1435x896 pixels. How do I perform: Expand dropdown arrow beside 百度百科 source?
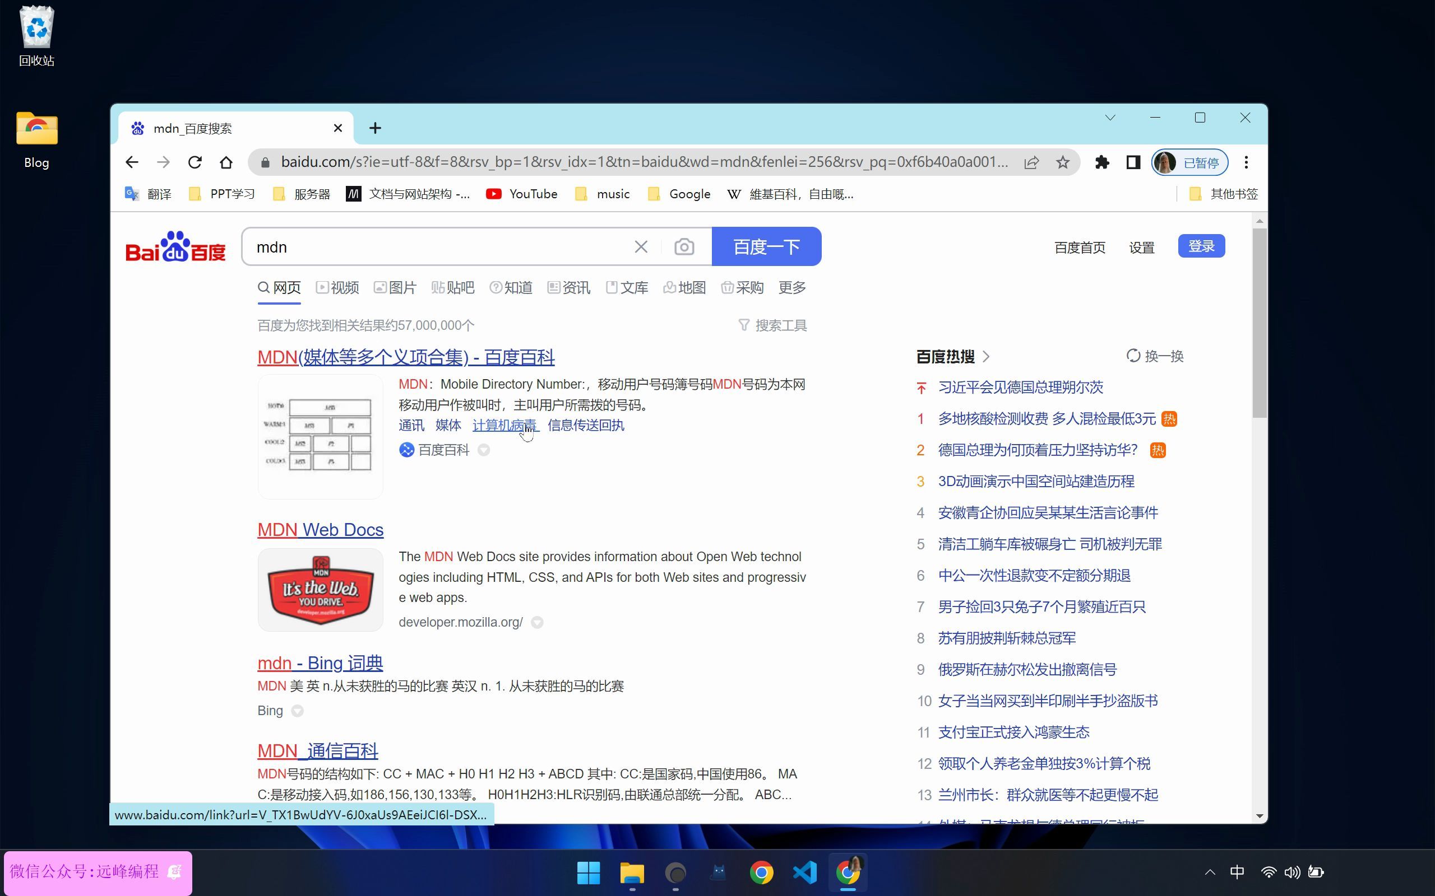pyautogui.click(x=483, y=450)
